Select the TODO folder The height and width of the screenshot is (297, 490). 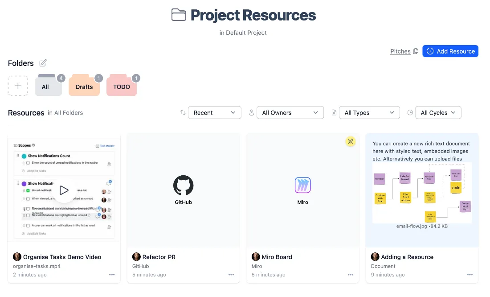point(122,86)
